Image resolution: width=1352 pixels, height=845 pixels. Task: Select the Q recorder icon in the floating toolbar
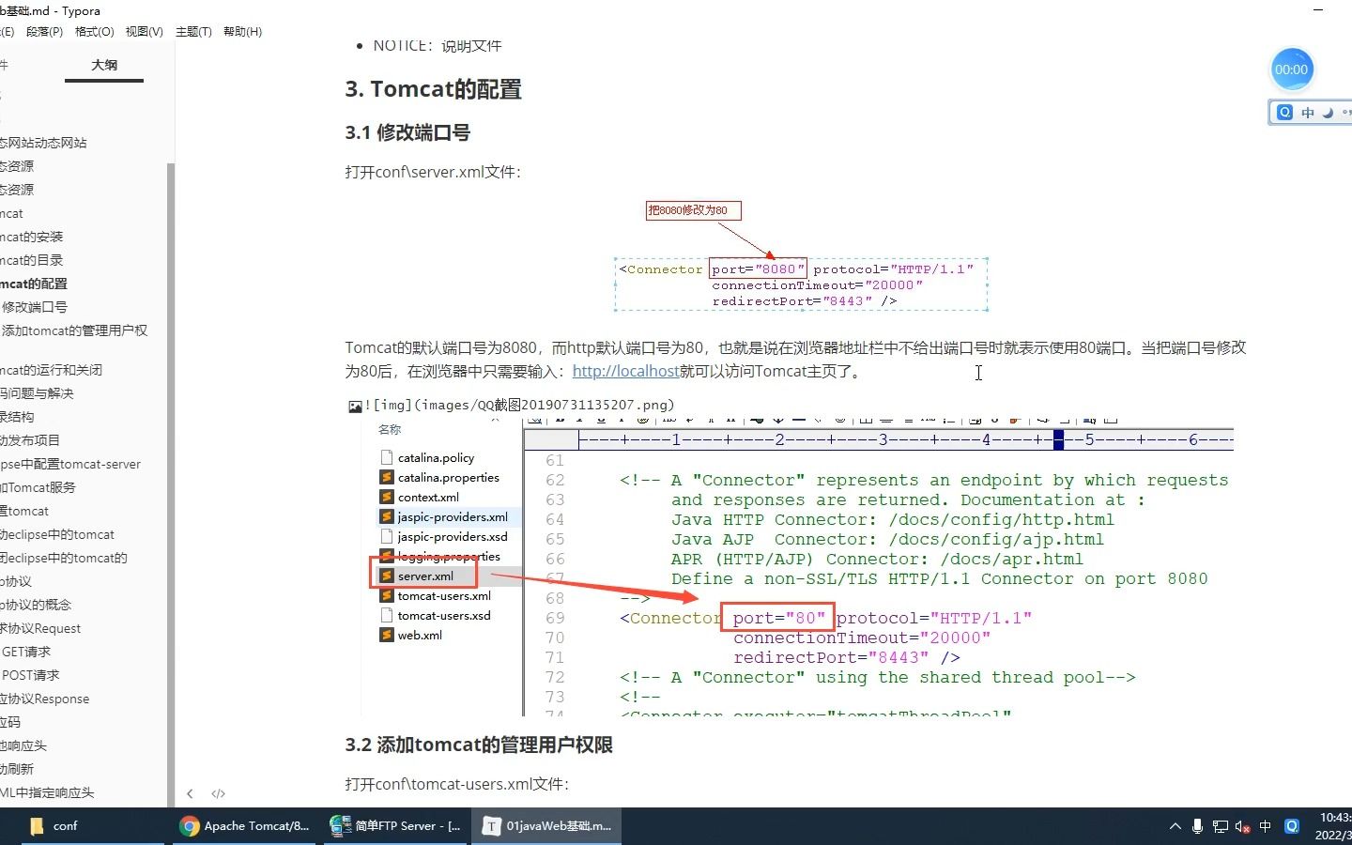click(x=1283, y=112)
